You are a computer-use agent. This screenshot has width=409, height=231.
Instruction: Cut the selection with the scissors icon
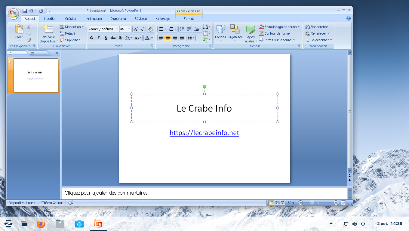click(29, 27)
